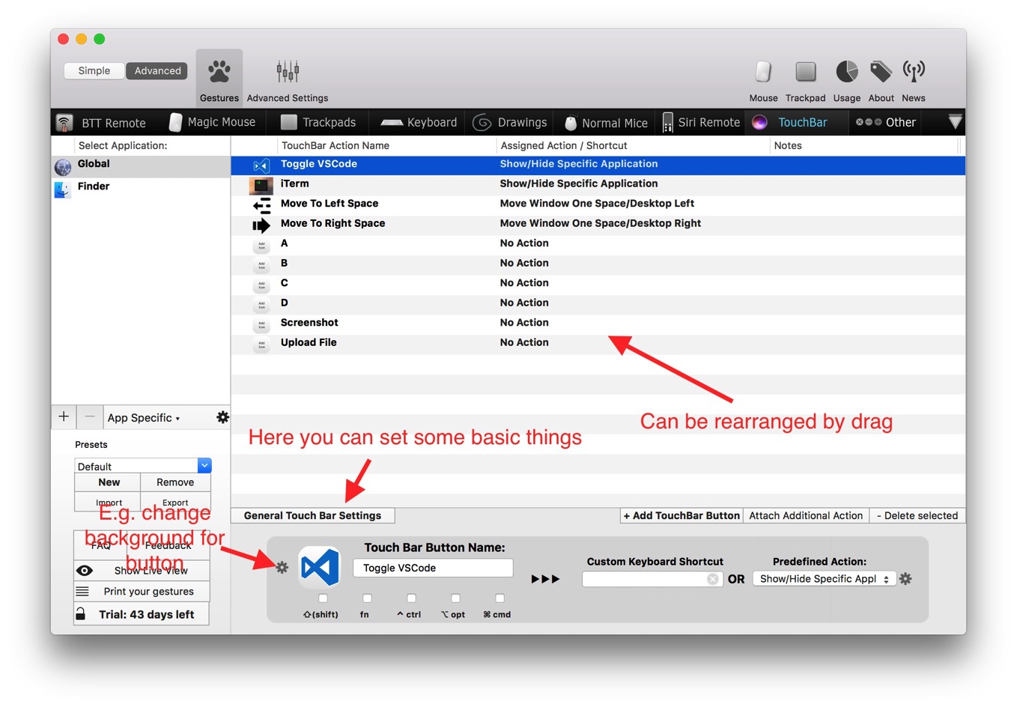1017x707 pixels.
Task: Click the TouchBar Action Name column header
Action: pyautogui.click(x=336, y=145)
